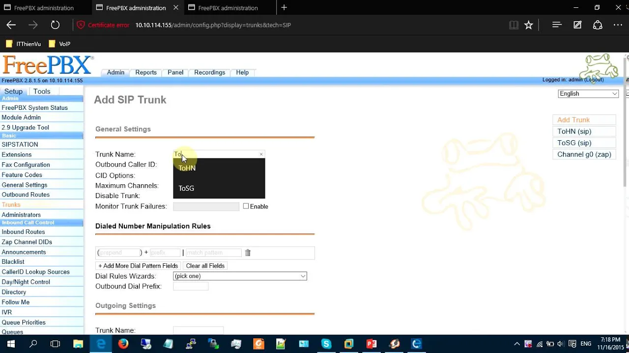Screen dimensions: 629x353
Task: Open the Dial Rules Wizards dropdown
Action: click(x=240, y=276)
